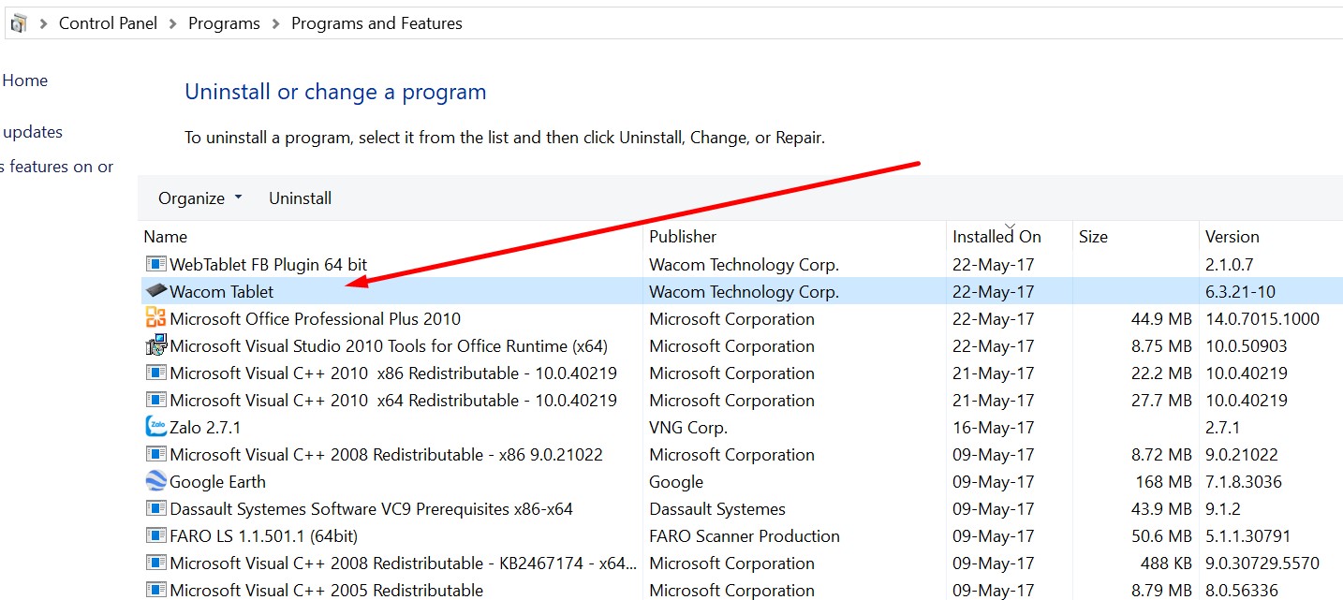The image size is (1343, 600).
Task: Sort programs by Size column header
Action: tap(1093, 237)
